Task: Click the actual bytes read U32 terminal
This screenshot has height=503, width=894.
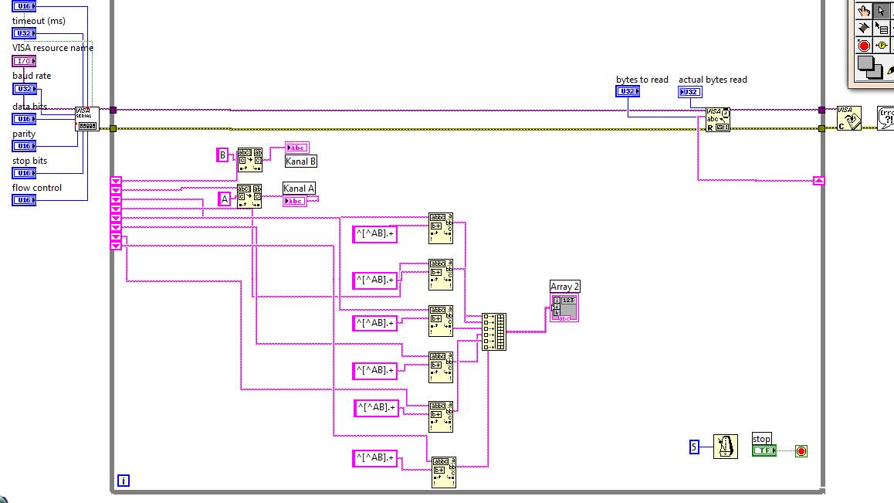Action: coord(690,91)
